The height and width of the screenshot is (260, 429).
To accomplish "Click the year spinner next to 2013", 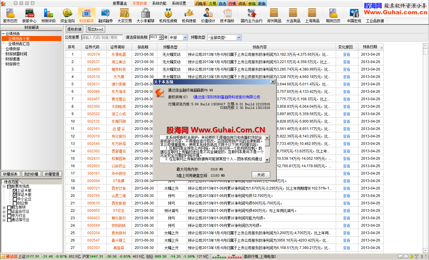I will click(161, 37).
